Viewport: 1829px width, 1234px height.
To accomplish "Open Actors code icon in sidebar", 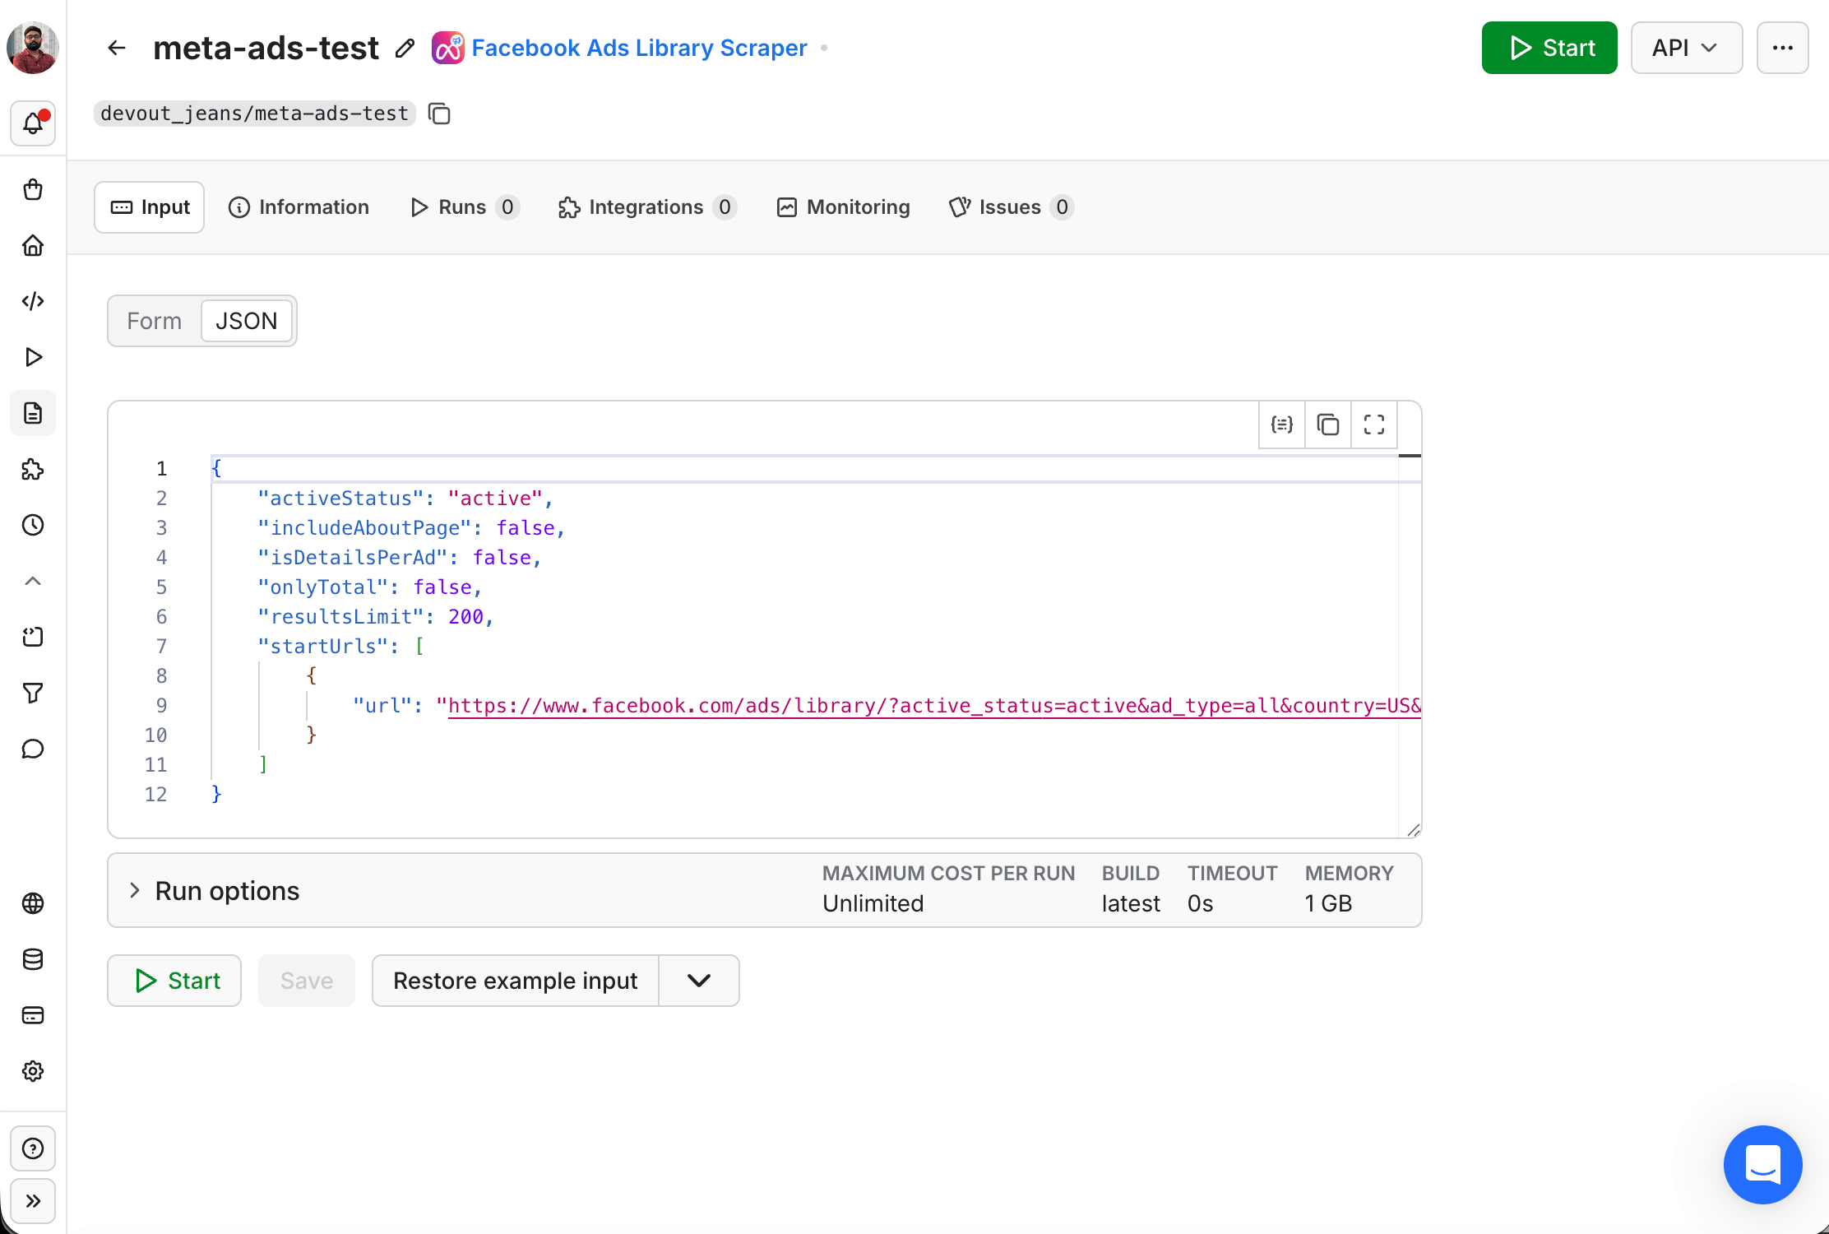I will click(x=33, y=301).
